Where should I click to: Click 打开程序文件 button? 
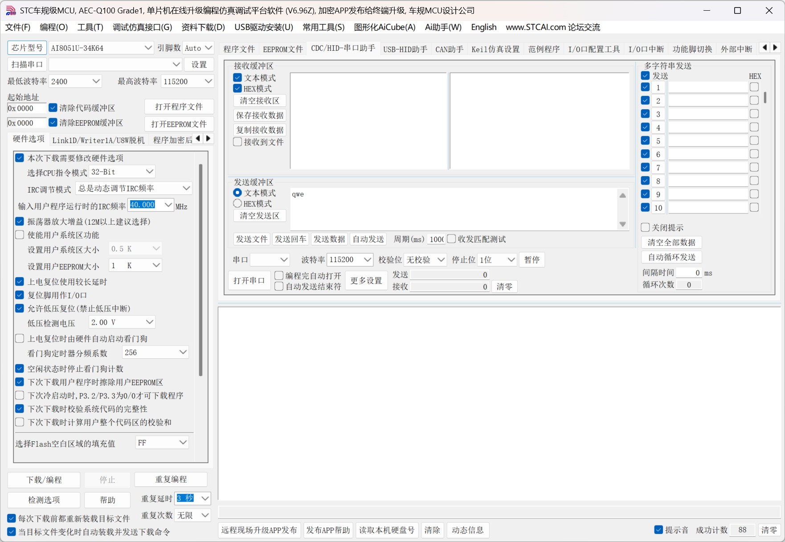click(179, 107)
